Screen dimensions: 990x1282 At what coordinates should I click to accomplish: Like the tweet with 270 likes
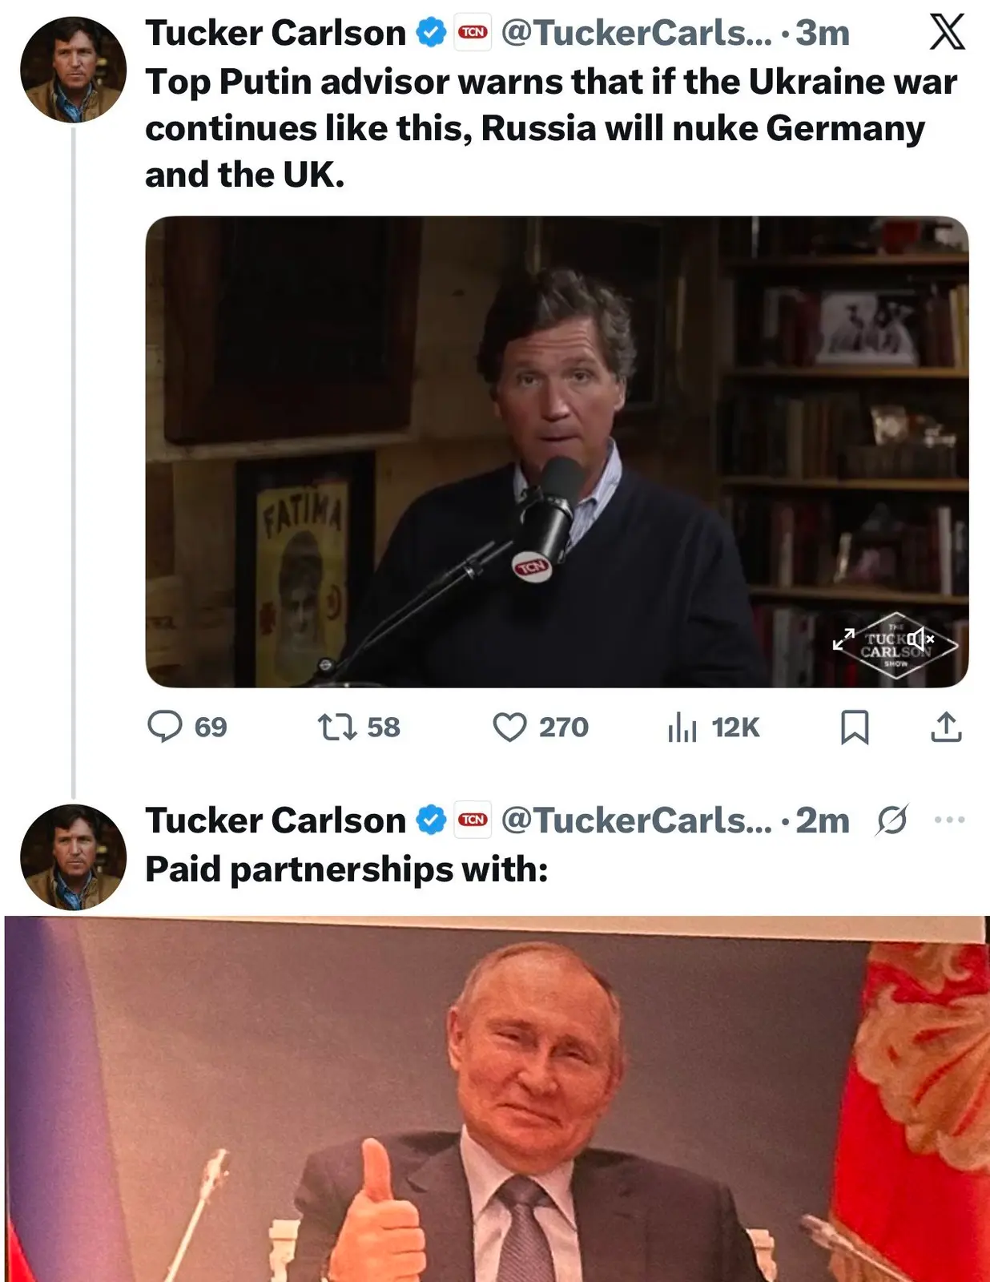[x=509, y=727]
